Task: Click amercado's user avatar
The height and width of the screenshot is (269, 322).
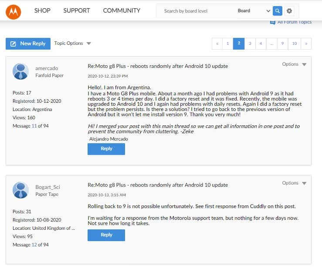Action: point(20,71)
